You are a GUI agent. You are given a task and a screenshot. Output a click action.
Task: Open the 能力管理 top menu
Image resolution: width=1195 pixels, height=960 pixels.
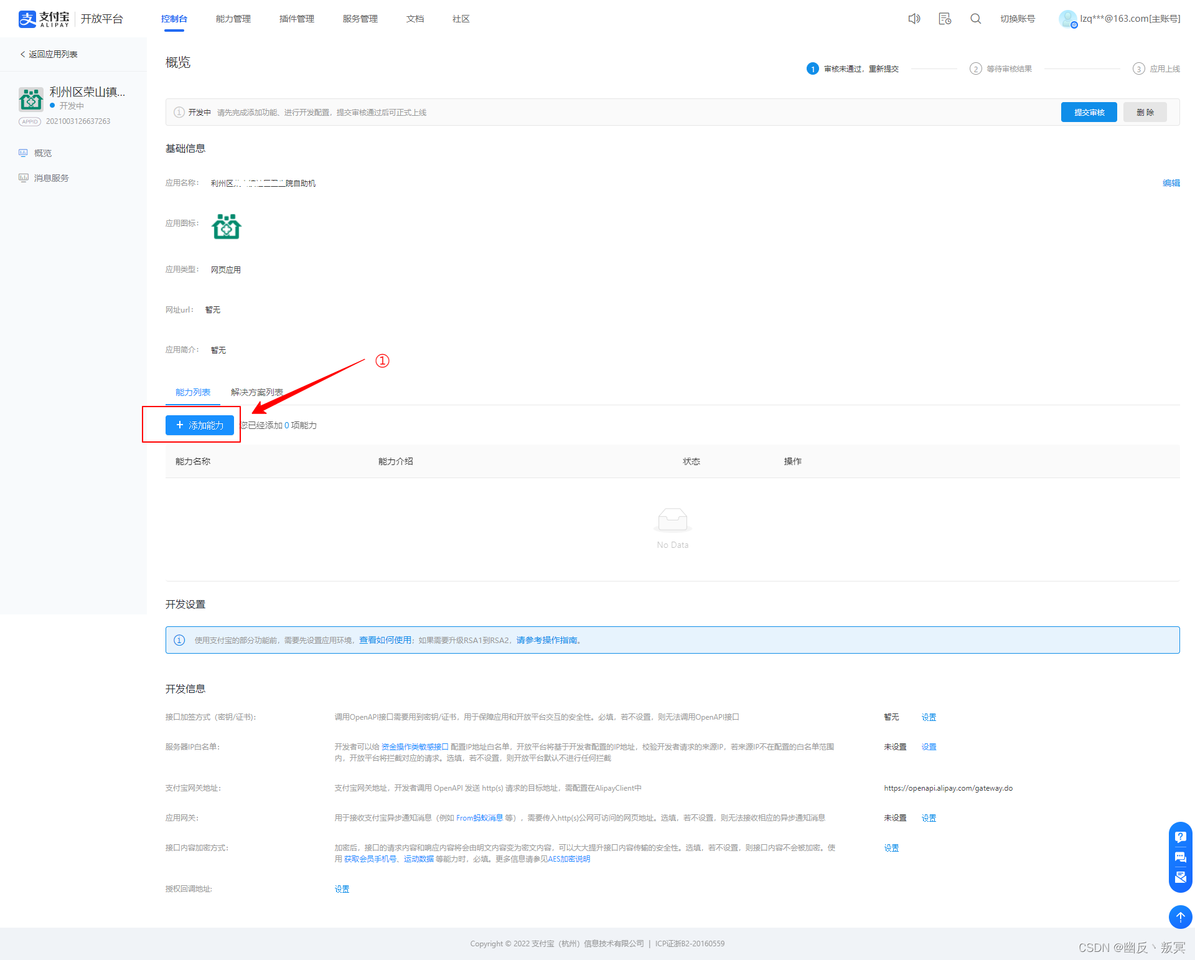pyautogui.click(x=233, y=19)
